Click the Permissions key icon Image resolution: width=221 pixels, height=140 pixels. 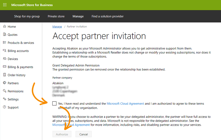tap(5, 91)
